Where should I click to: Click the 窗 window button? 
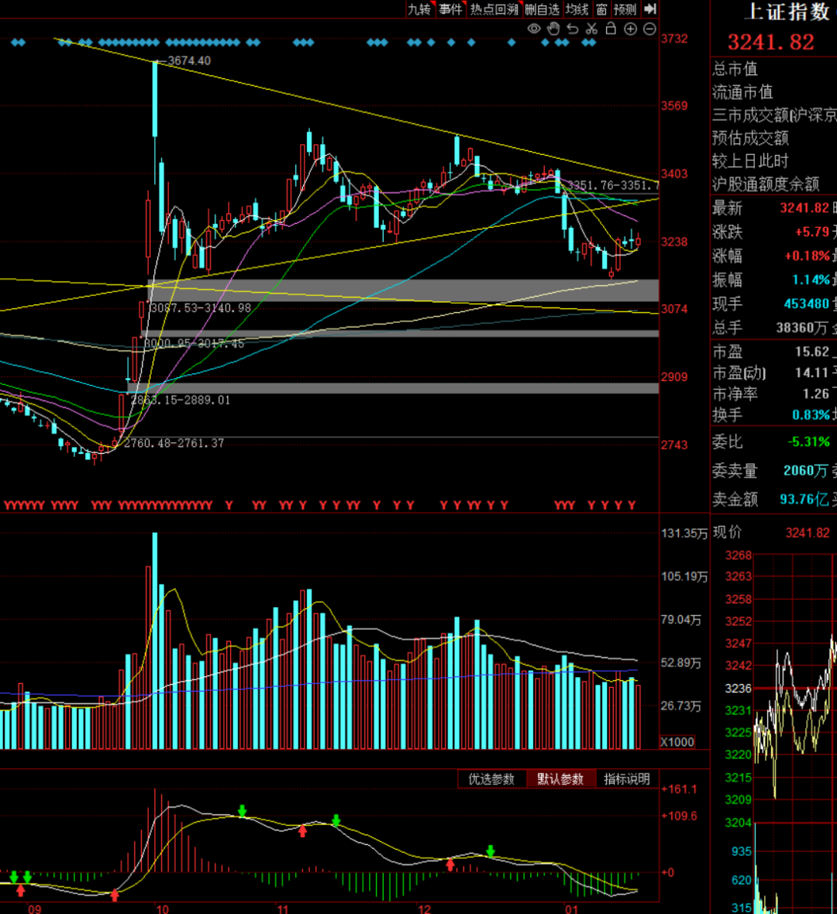(601, 9)
